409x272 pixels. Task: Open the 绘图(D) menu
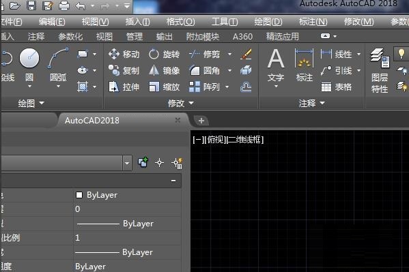[268, 22]
